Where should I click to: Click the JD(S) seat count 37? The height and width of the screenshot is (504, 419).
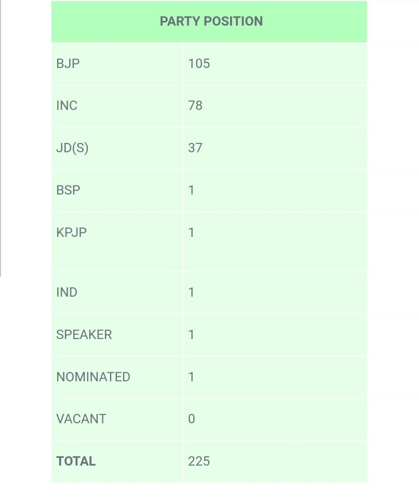196,148
